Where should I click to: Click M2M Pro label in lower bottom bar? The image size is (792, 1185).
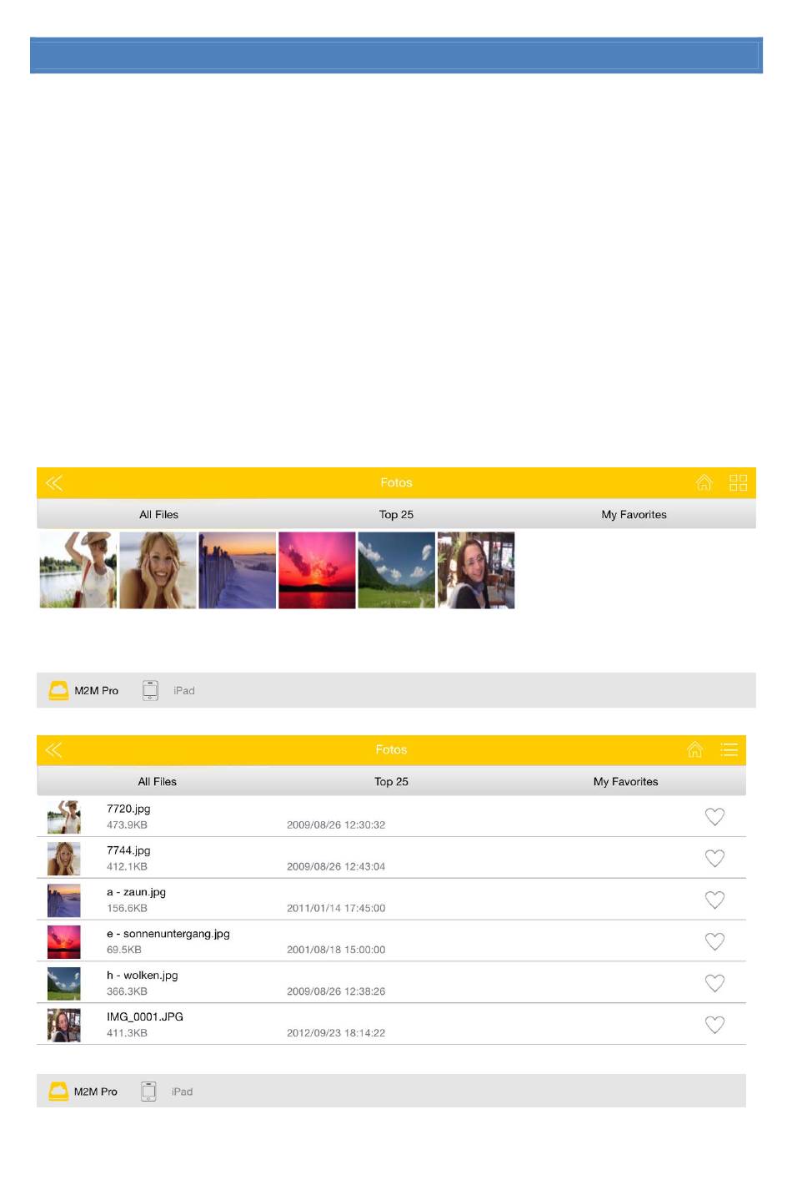pos(96,1092)
